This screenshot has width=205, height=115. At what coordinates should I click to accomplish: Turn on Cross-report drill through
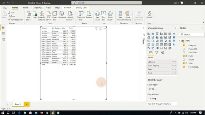pyautogui.click(x=154, y=89)
